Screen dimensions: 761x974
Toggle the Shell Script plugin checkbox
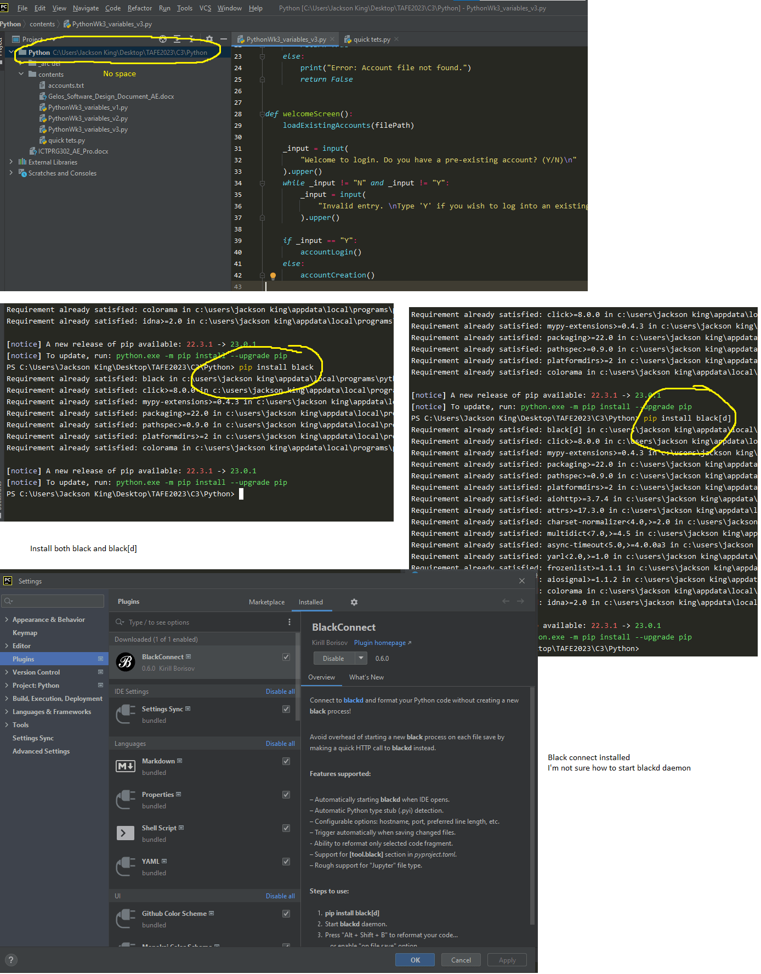click(286, 828)
